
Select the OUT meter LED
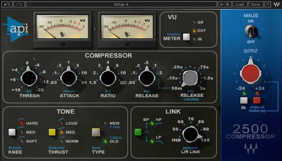click(194, 31)
